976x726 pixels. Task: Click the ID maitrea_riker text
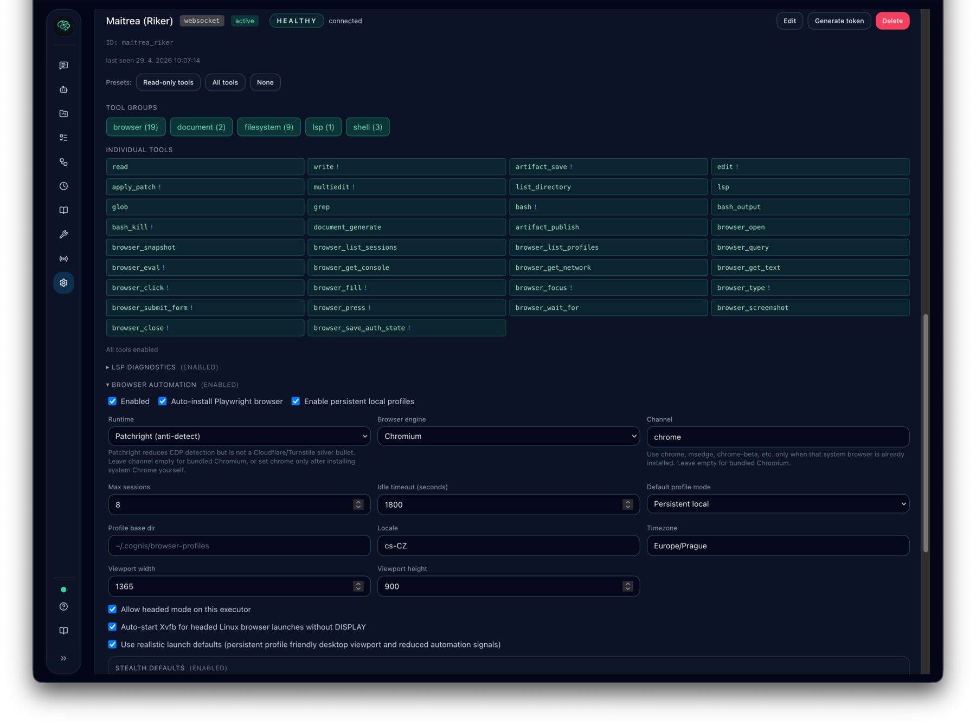(x=140, y=42)
